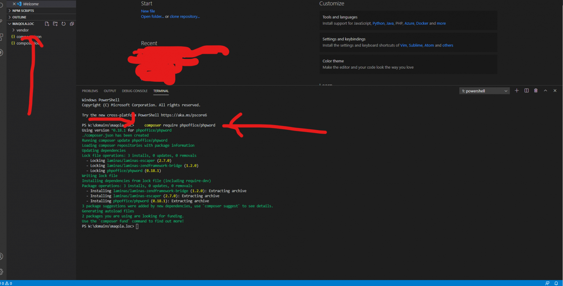Open the '1: powershell' terminal dropdown
This screenshot has width=563, height=286.
coord(485,91)
